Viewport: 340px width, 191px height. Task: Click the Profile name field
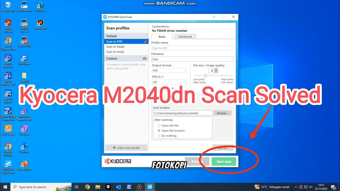(x=192, y=48)
